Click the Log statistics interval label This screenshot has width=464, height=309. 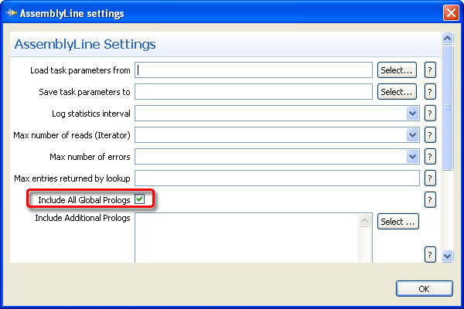(x=91, y=114)
